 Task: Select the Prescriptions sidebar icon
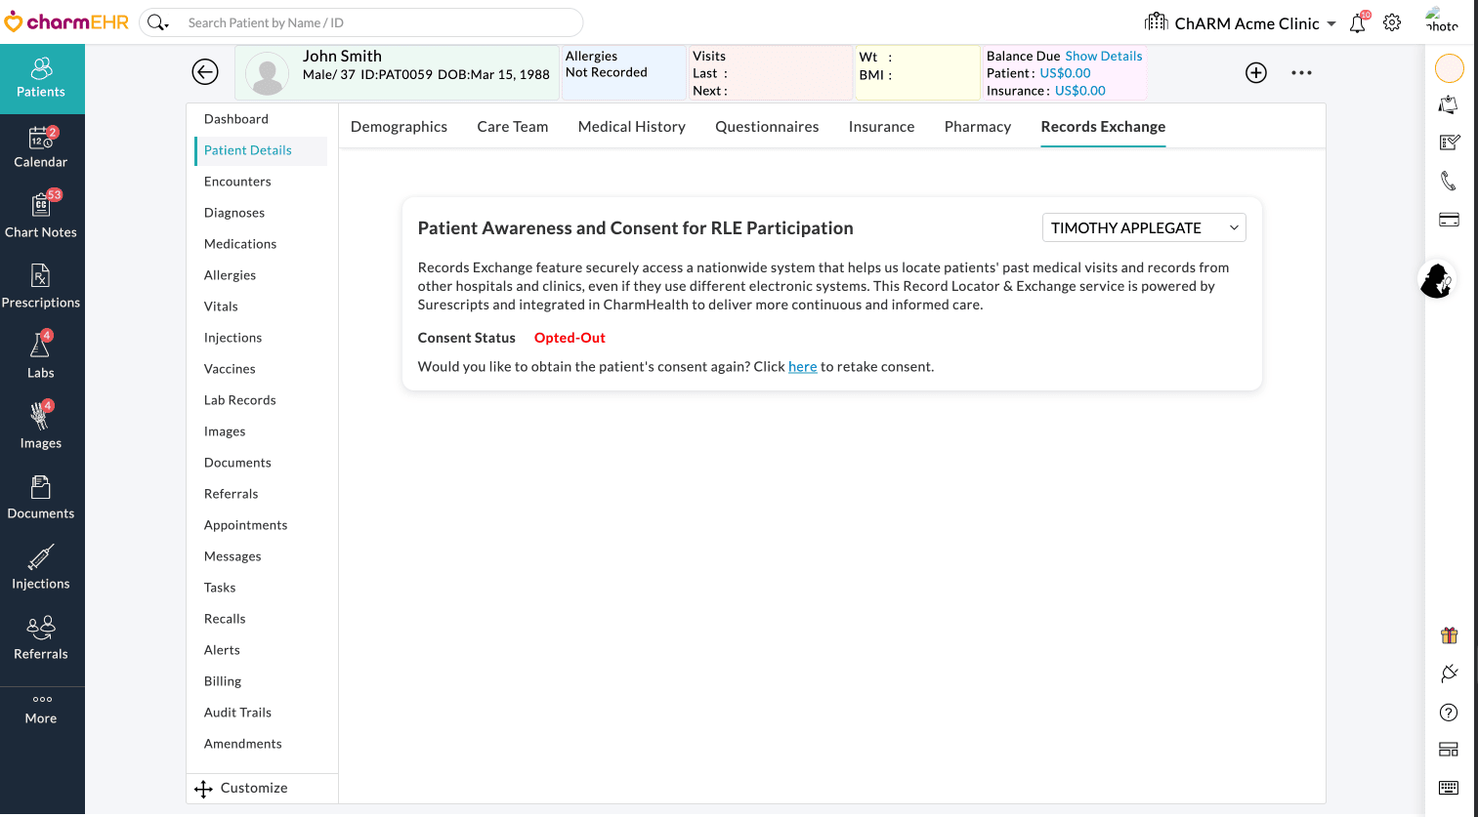click(40, 287)
